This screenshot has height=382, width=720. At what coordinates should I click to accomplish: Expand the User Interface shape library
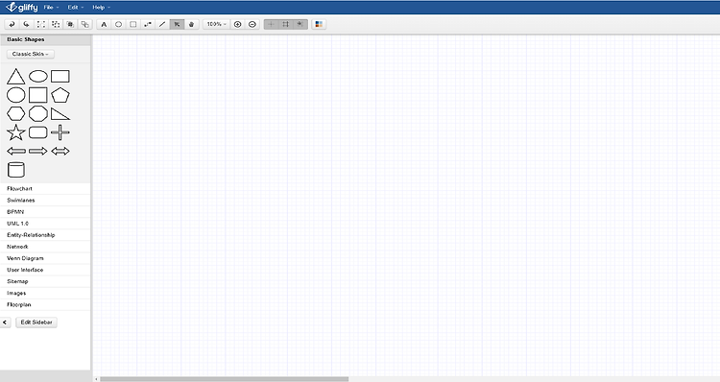[45, 270]
